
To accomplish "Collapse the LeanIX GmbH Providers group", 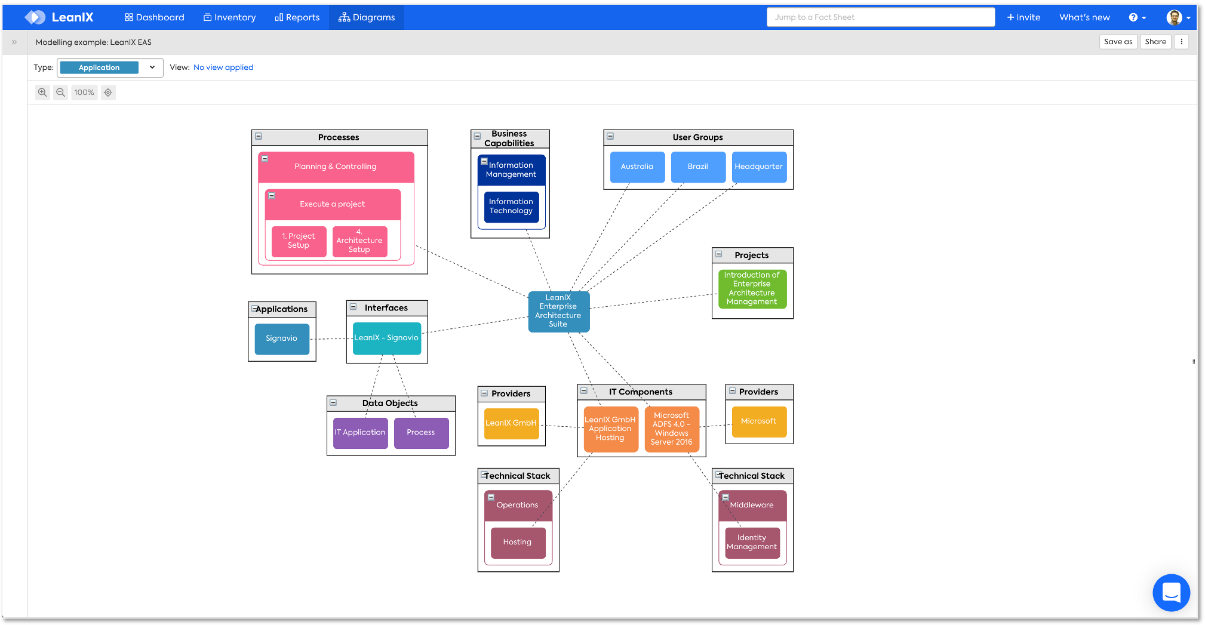I will (484, 393).
